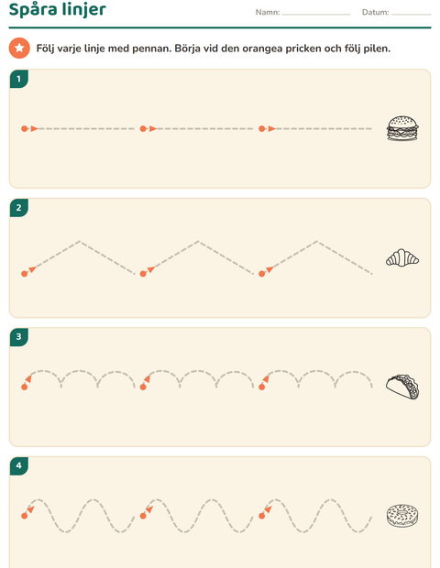The image size is (440, 568).
Task: Click the green number 1 badge
Action: point(19,79)
